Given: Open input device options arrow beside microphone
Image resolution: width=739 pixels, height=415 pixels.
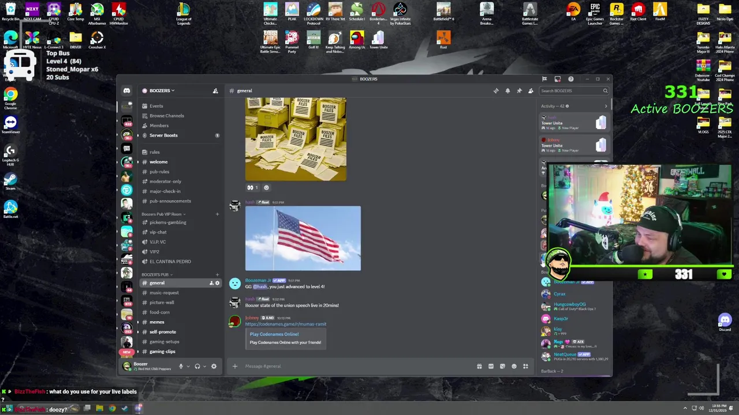Looking at the screenshot, I should click(x=188, y=366).
